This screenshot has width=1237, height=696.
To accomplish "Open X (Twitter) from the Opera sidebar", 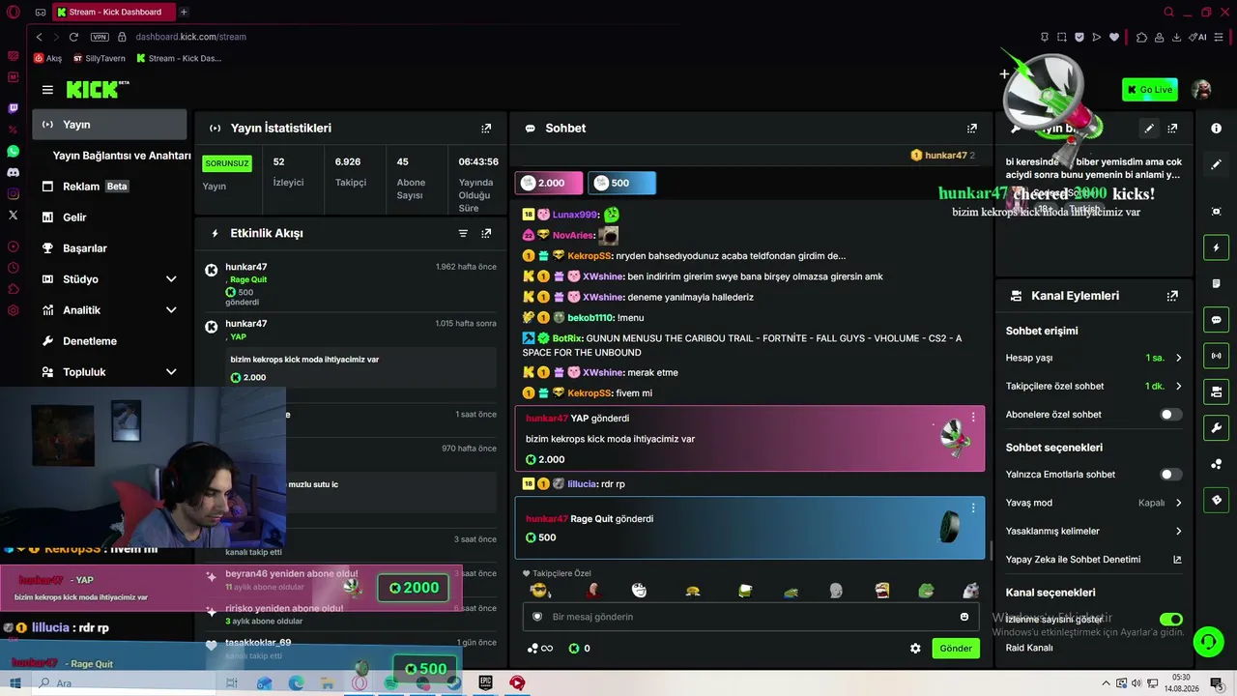I will 13,215.
